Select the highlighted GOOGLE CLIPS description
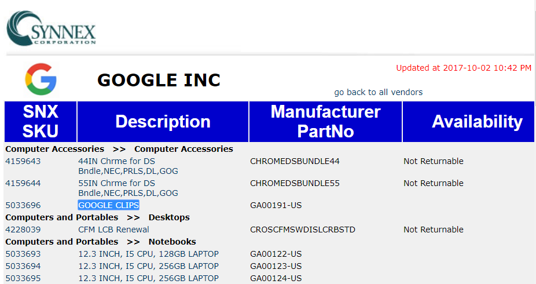Viewport: 536px width, 284px height. [108, 205]
